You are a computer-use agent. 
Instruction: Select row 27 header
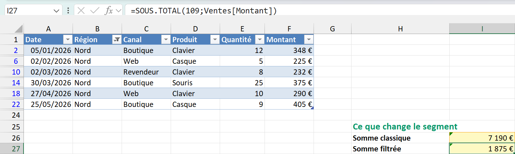coord(12,149)
